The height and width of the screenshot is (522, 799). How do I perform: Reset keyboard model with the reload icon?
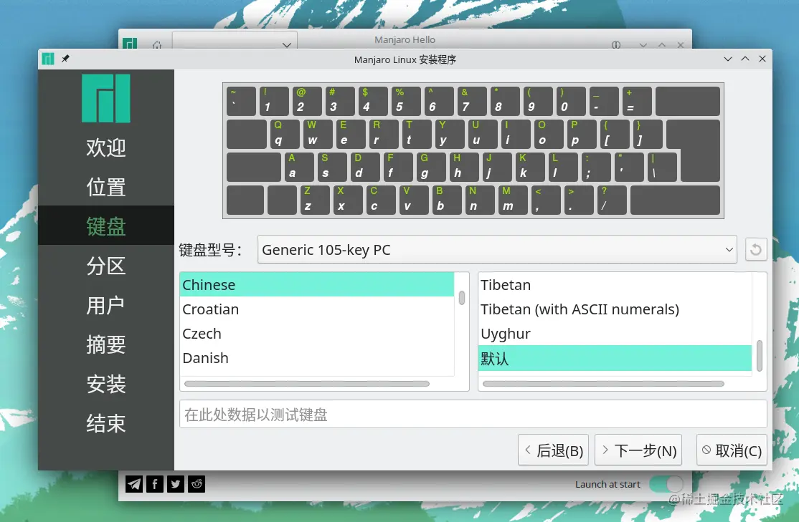click(x=756, y=249)
